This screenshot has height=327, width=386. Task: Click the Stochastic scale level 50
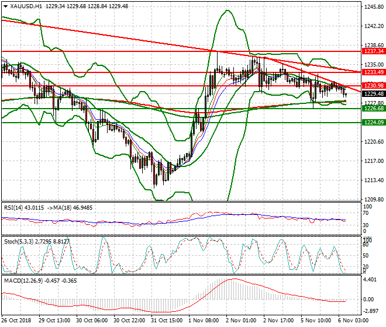[x=366, y=256]
